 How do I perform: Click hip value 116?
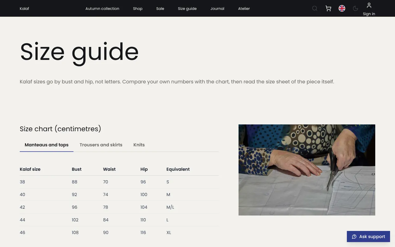click(x=143, y=232)
